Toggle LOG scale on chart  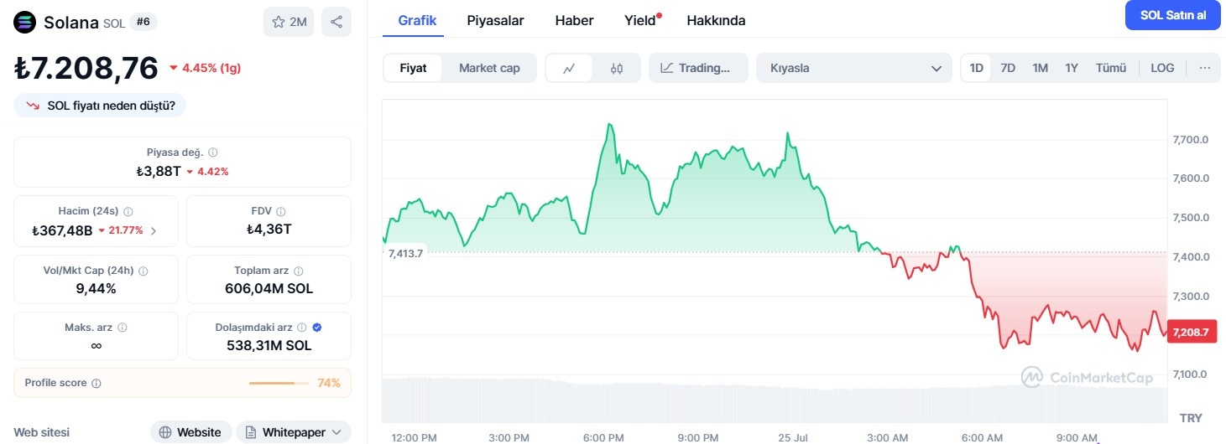pyautogui.click(x=1162, y=68)
